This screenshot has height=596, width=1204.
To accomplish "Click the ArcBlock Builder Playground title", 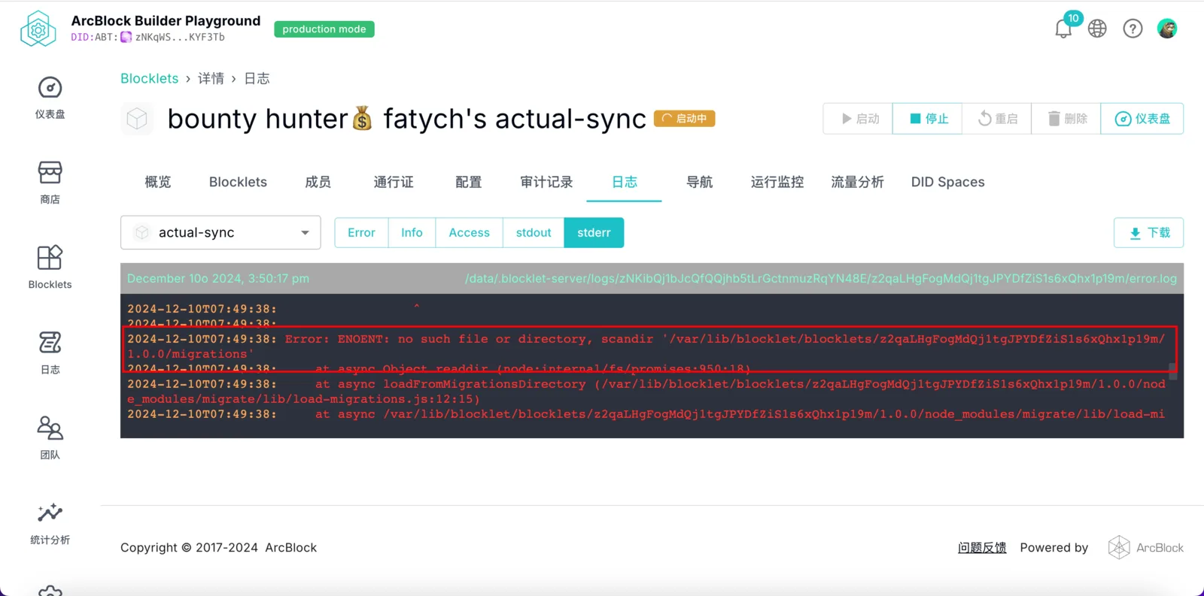I will (166, 20).
